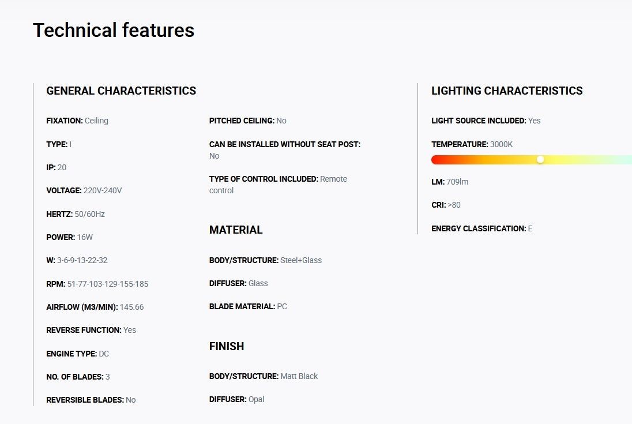Click the Reversible Blades: No entry
This screenshot has height=424, width=632.
click(91, 400)
